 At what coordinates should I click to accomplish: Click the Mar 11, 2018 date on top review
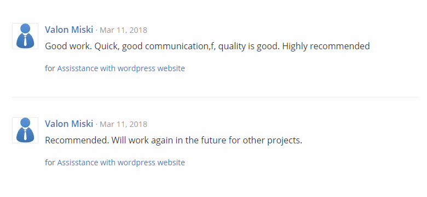tap(123, 30)
